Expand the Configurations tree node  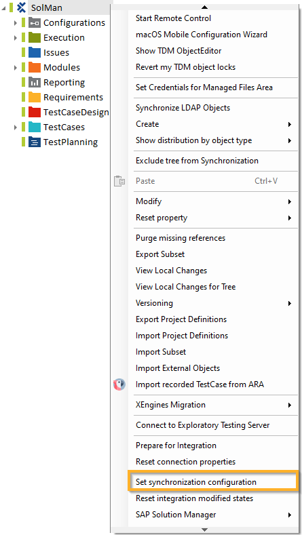(x=16, y=23)
